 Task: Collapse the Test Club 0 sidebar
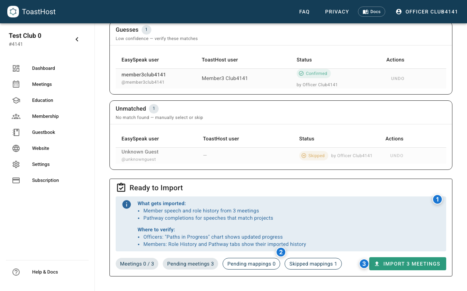click(77, 39)
